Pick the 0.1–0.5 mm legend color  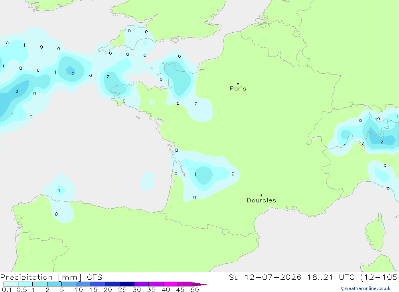[x=11, y=284]
